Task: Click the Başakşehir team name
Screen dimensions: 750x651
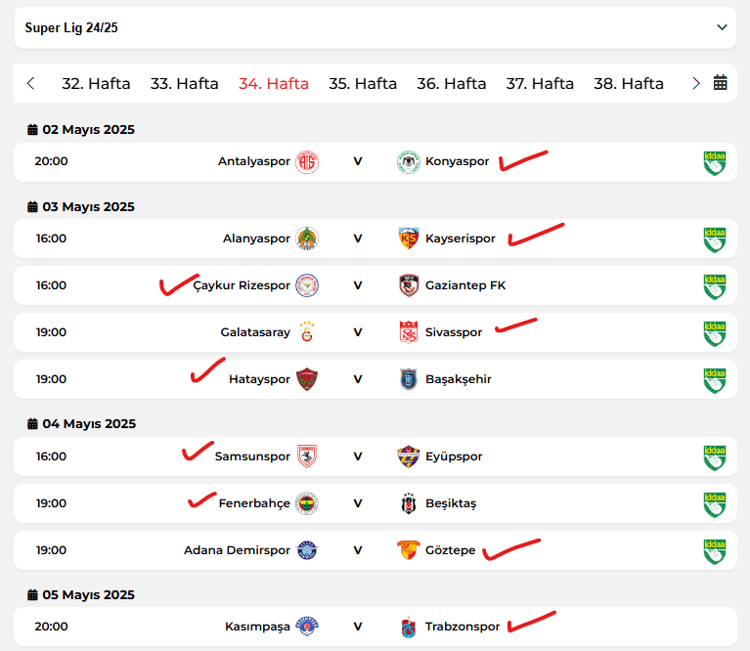Action: click(459, 379)
